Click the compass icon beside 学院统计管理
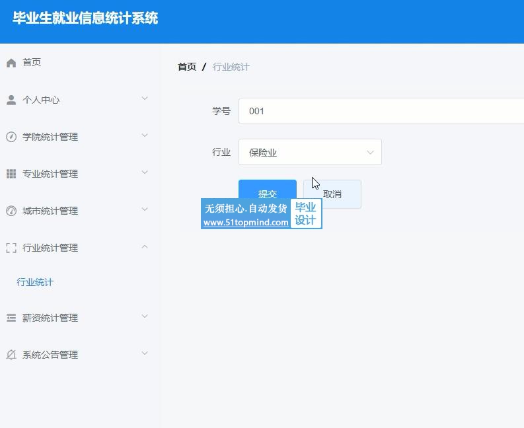 click(x=11, y=137)
